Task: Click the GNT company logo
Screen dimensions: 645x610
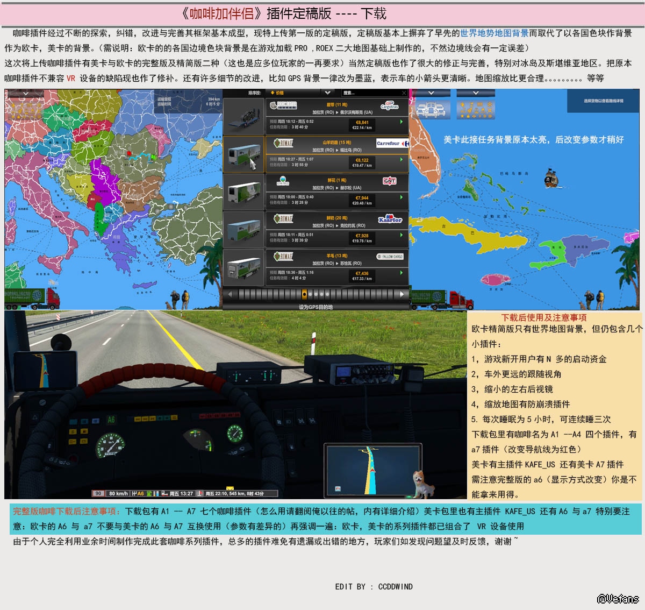Action: [389, 181]
